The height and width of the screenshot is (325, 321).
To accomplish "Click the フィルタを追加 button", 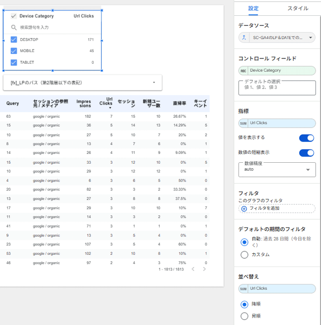I will (277, 209).
